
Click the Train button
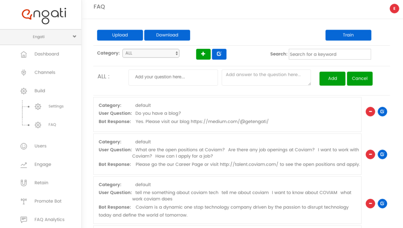(x=348, y=35)
